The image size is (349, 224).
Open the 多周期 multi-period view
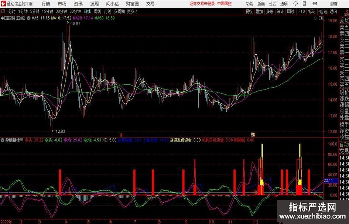click(x=119, y=11)
